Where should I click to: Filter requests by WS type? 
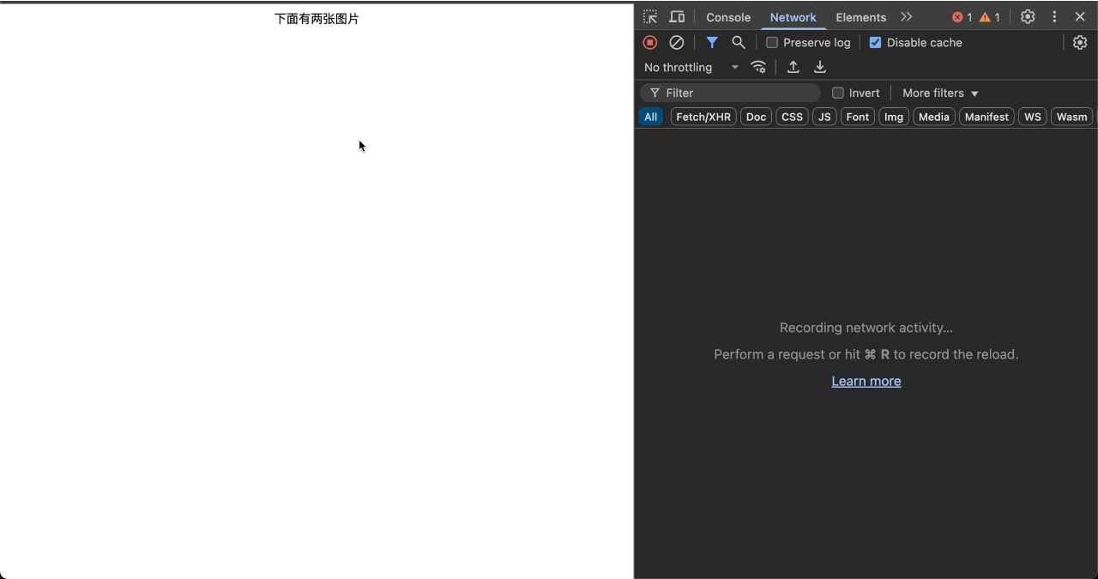1033,117
